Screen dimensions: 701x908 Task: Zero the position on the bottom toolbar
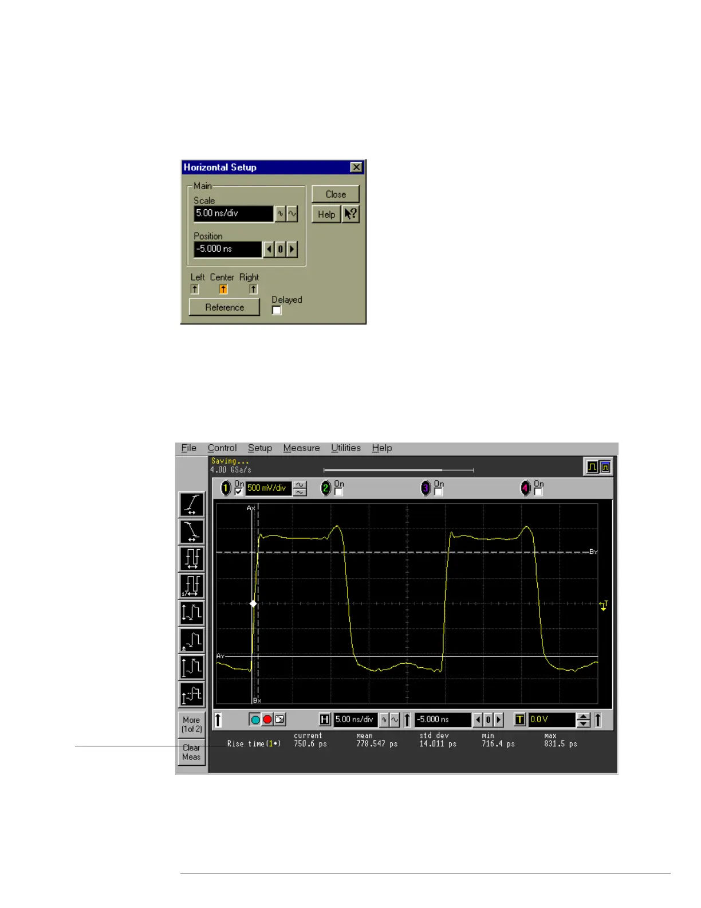(x=489, y=719)
